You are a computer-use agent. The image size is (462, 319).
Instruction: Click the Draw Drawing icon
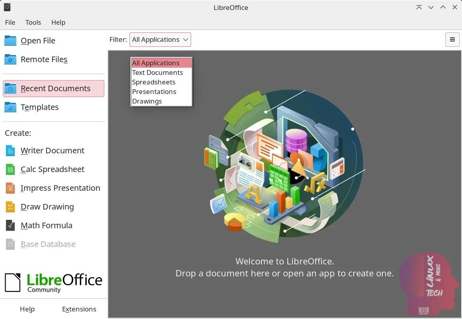click(10, 207)
